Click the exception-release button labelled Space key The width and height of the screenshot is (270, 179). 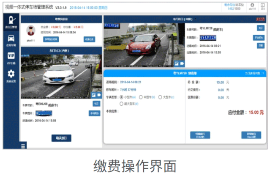251,135
